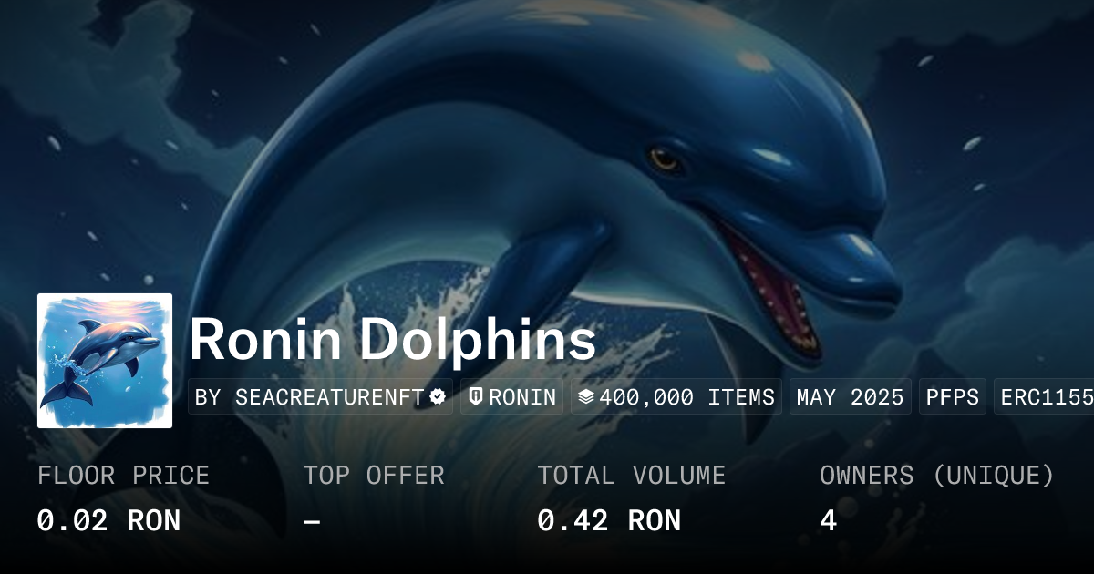Choose the PFPS category tag
This screenshot has width=1094, height=574.
coord(953,397)
